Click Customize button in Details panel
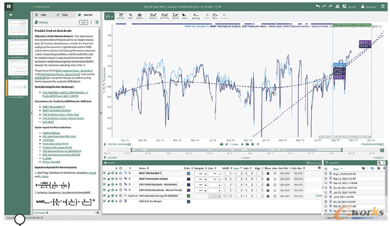 [x=313, y=163]
